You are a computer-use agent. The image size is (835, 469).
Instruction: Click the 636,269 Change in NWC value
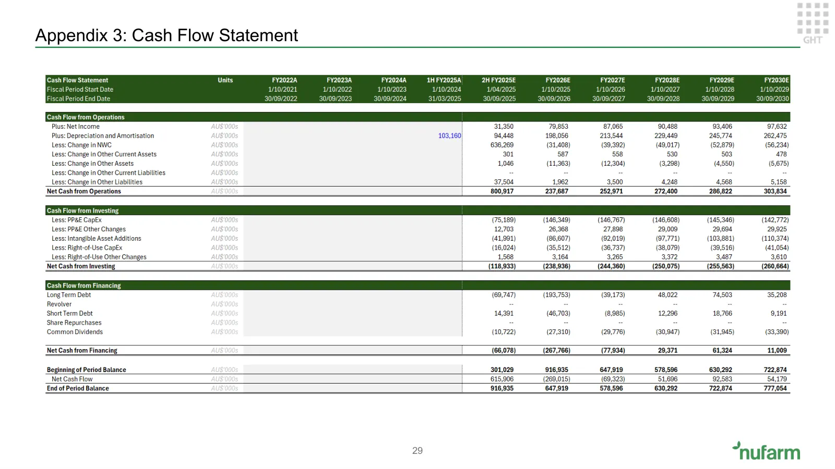(x=502, y=145)
